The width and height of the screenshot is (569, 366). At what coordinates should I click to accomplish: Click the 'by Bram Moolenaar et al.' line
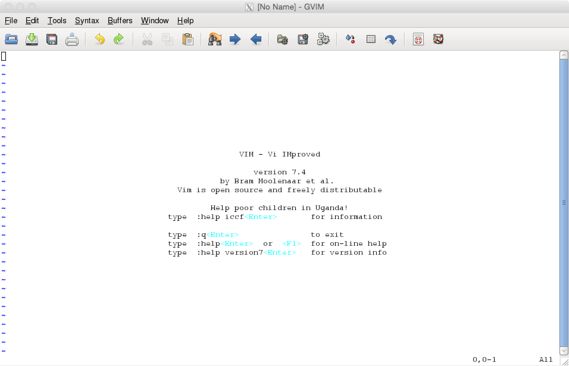coord(277,181)
